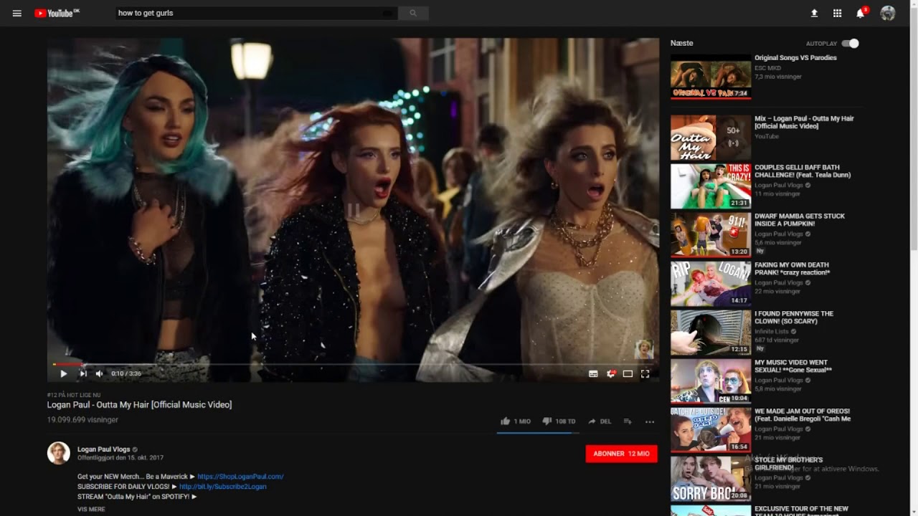The height and width of the screenshot is (516, 918).
Task: Go to YouTube home via logo
Action: tap(57, 13)
